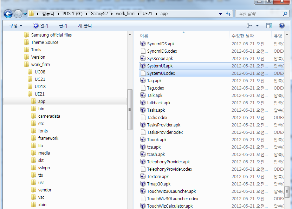Viewport: 292px width, 209px height.
Task: Click the magnifier icon in search box
Action: [x=285, y=14]
